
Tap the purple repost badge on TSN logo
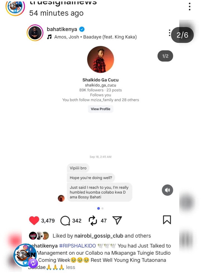(x=33, y=263)
